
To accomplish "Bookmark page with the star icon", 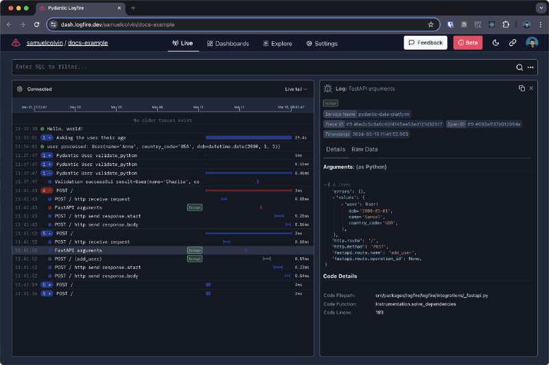I will click(431, 25).
